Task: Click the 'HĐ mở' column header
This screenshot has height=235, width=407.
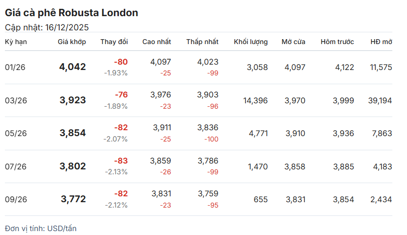Action: 381,42
